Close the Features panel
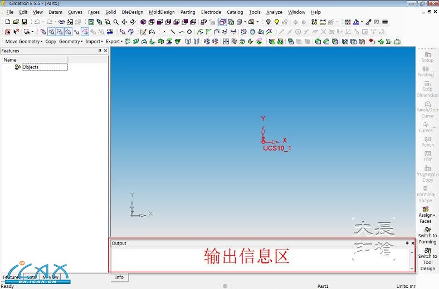This screenshot has width=439, height=289. point(105,51)
